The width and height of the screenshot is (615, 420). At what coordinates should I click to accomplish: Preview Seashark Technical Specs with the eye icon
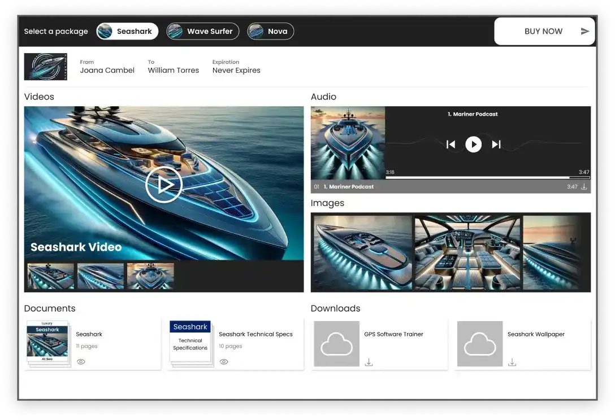click(x=224, y=361)
